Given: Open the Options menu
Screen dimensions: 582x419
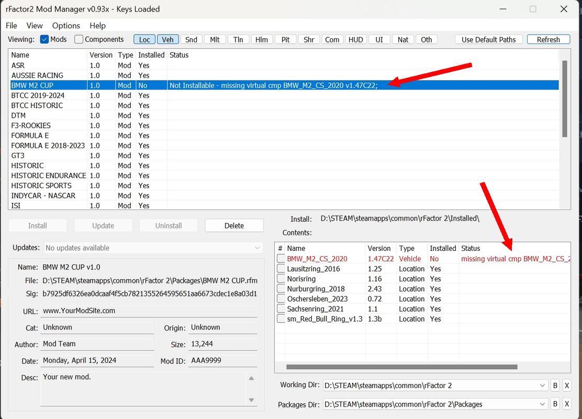Looking at the screenshot, I should [66, 26].
